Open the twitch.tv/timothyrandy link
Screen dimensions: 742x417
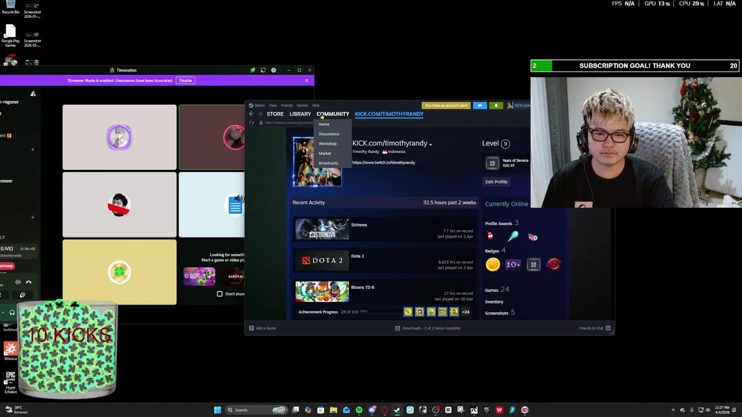click(384, 163)
